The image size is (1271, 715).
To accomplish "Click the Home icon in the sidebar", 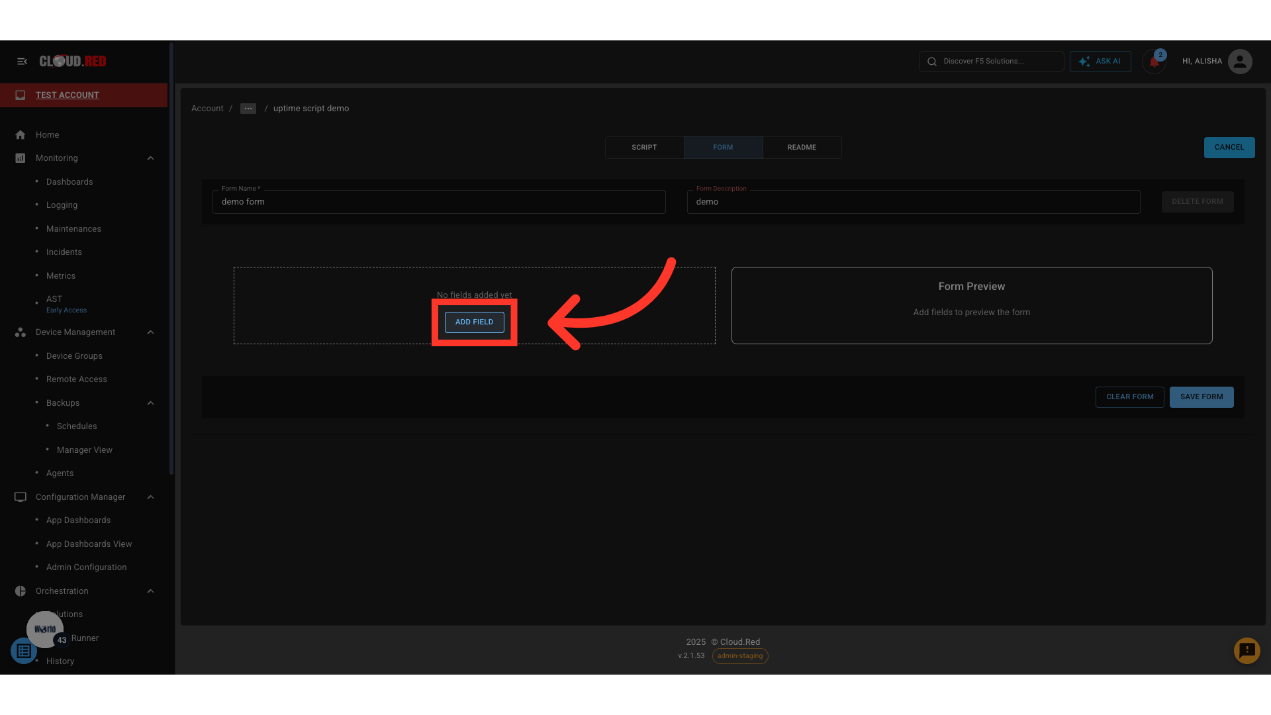I will pyautogui.click(x=21, y=135).
